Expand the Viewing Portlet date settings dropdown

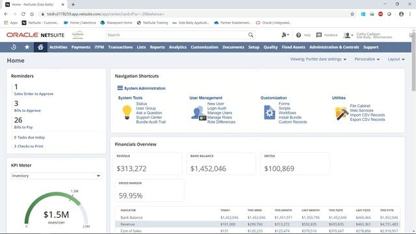click(318, 59)
